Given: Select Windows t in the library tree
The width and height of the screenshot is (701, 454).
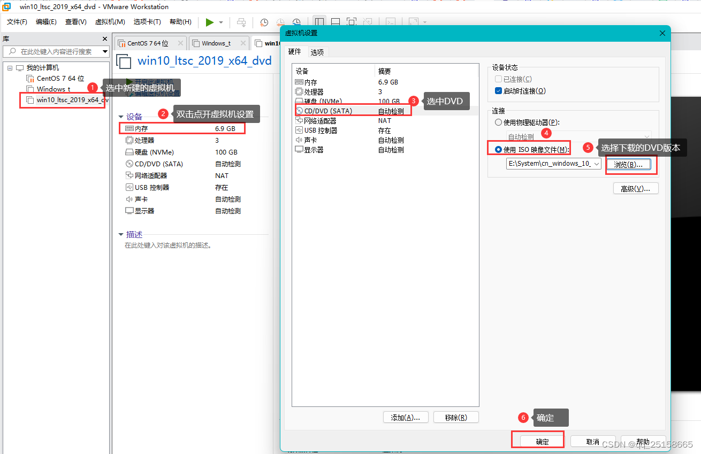Looking at the screenshot, I should click(x=48, y=89).
